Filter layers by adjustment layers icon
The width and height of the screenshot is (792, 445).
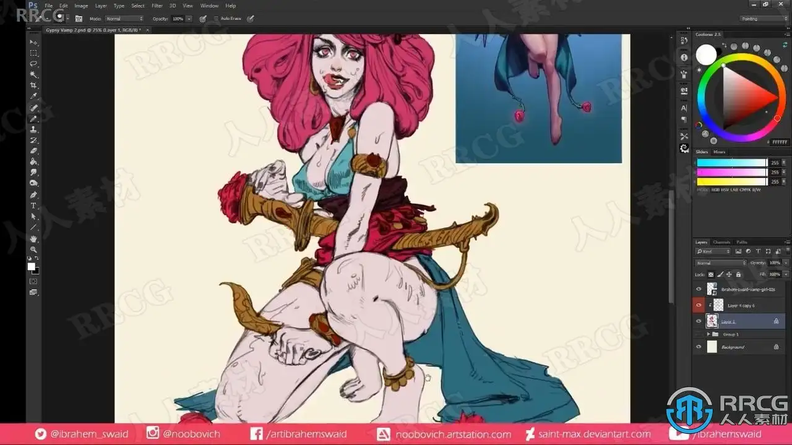(x=748, y=251)
